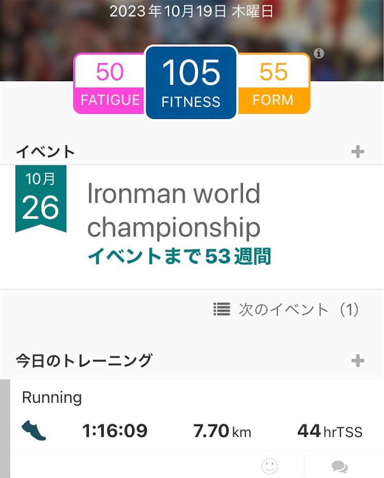Open the October 26 date flag

pyautogui.click(x=41, y=199)
